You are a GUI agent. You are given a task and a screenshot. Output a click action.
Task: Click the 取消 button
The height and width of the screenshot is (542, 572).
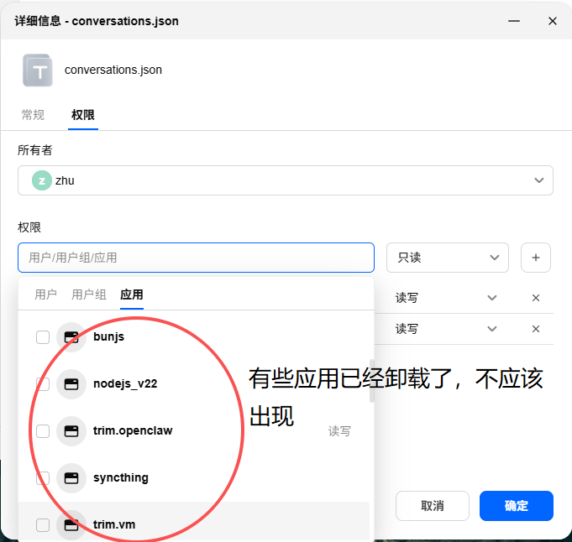point(433,506)
